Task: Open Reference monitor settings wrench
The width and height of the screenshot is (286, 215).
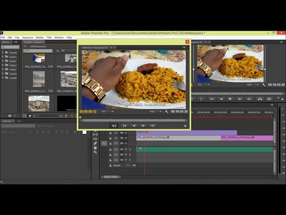Action: pos(167,112)
